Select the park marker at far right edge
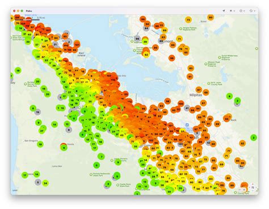 (257, 48)
